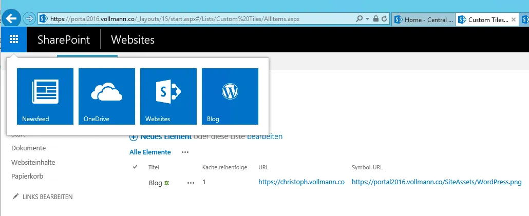Open the address bar dropdown arrow
Viewport: 529px width, 216px height.
point(367,19)
